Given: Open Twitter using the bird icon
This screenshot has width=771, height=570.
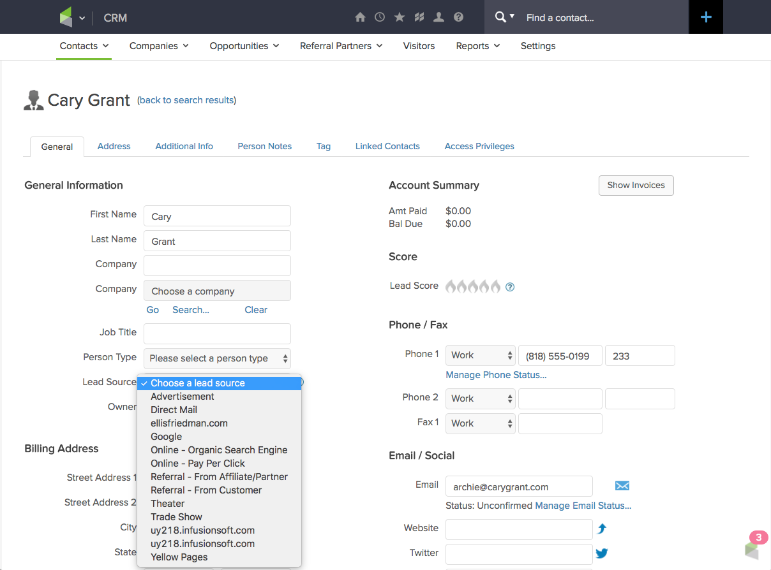Looking at the screenshot, I should (x=601, y=553).
